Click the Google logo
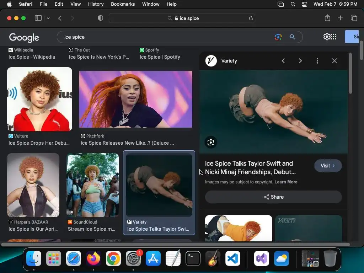Screen dimensions: 364x273 click(24, 37)
